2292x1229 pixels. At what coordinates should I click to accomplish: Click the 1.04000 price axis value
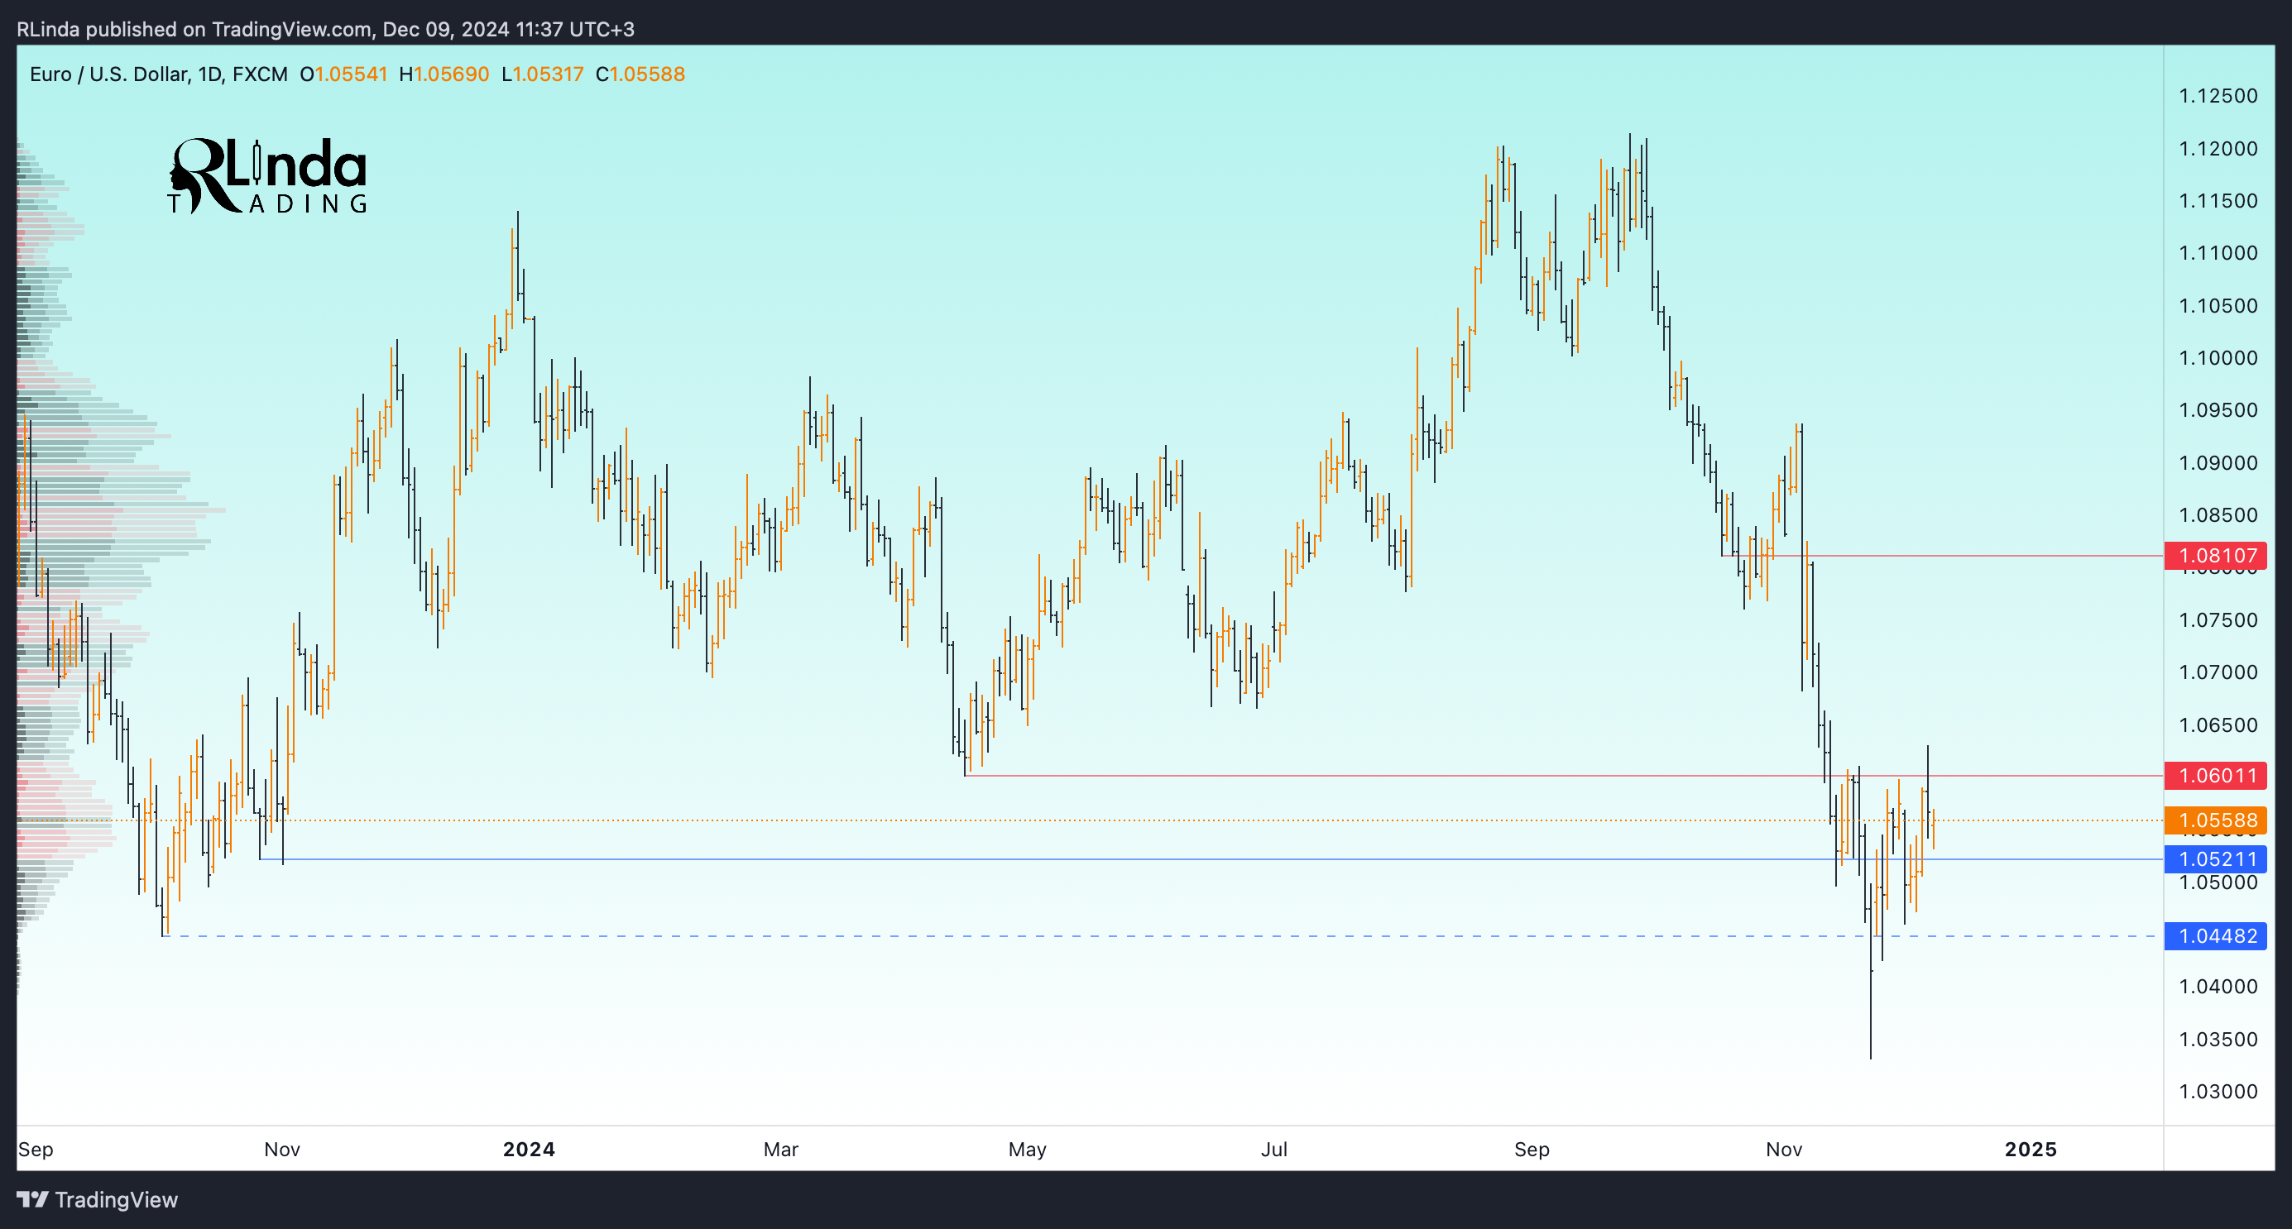click(2218, 986)
